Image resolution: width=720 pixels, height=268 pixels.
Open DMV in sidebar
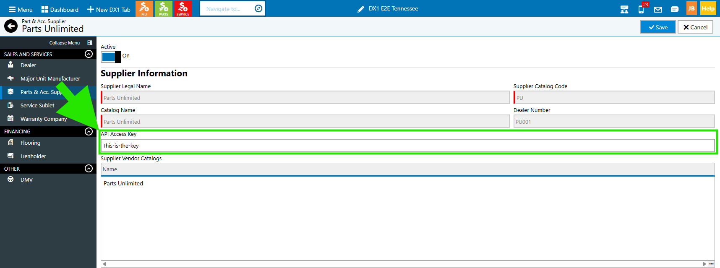coord(48,180)
